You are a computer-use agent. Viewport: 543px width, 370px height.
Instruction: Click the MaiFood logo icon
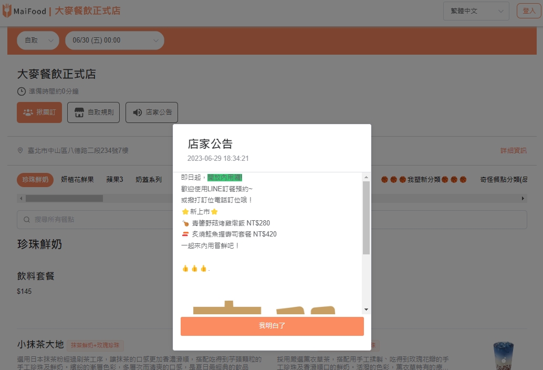pos(7,11)
